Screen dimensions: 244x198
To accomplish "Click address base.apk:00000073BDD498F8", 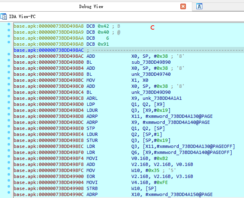I will pyautogui.click(x=48, y=165).
